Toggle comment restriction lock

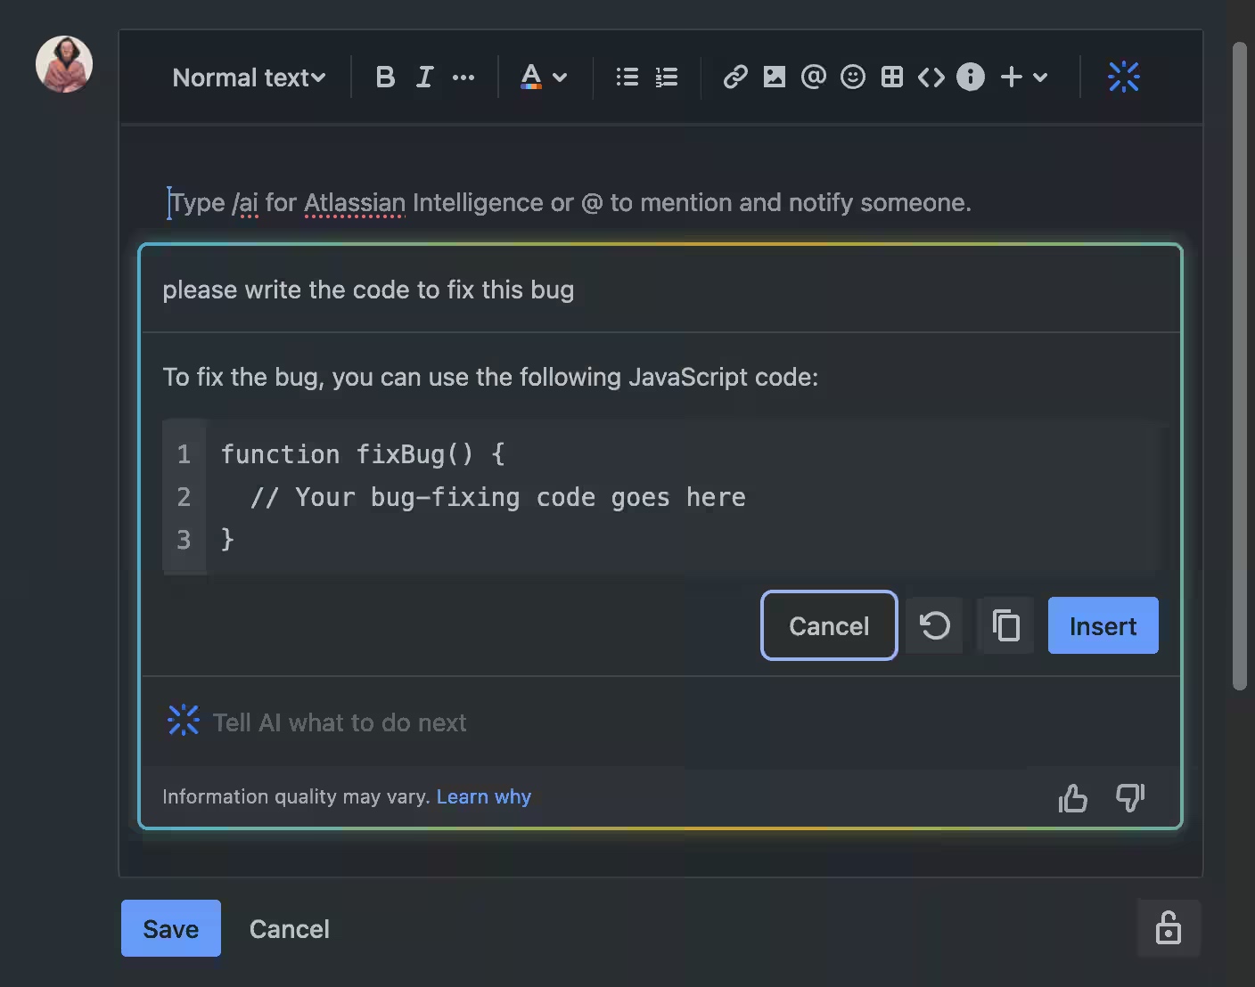(1169, 928)
